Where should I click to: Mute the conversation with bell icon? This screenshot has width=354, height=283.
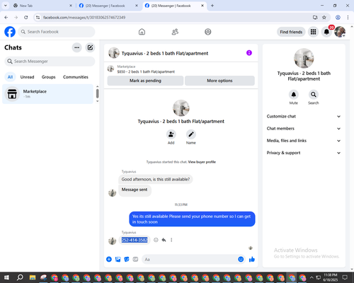pyautogui.click(x=293, y=95)
